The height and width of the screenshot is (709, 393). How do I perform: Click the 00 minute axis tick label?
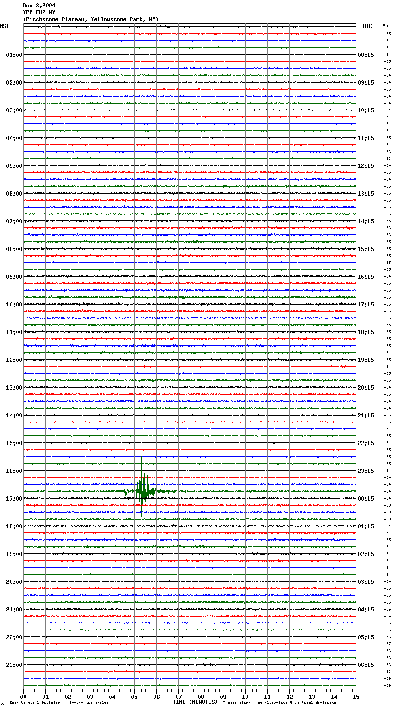[23, 697]
